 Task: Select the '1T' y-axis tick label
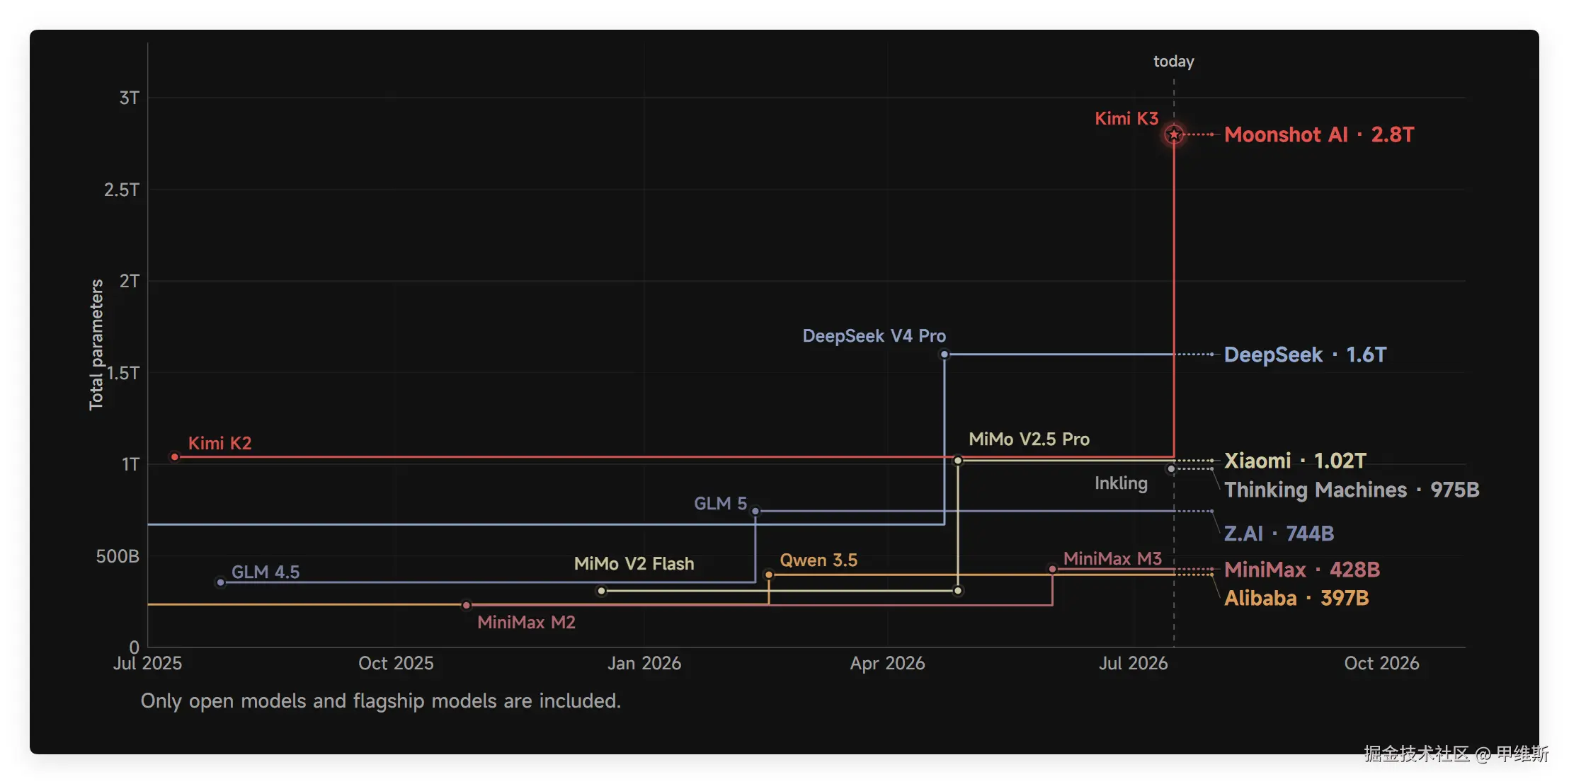pos(130,464)
